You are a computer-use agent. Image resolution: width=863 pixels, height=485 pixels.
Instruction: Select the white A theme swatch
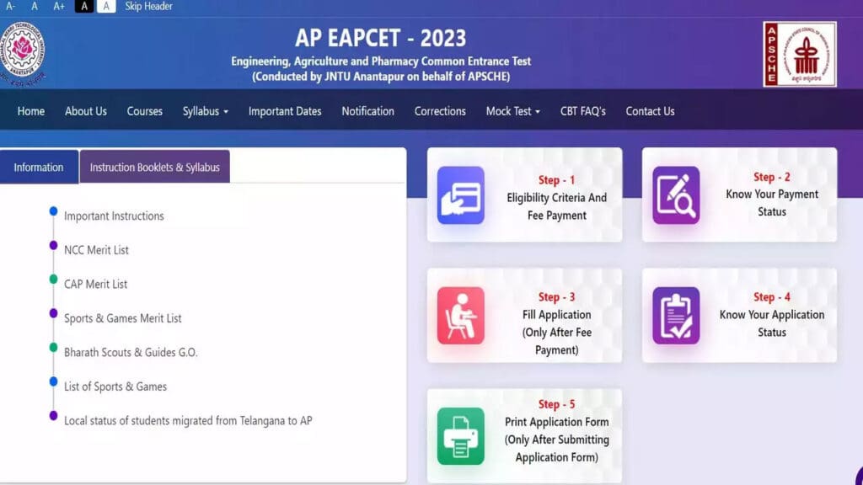coord(106,6)
